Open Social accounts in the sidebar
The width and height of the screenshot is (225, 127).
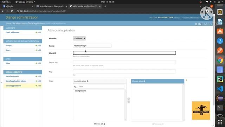(x=12, y=76)
